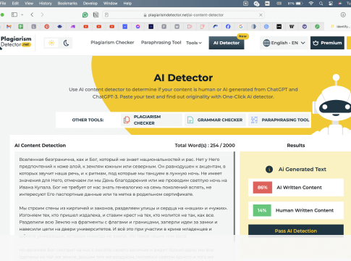Click the AI Detector nav button
This screenshot has width=351, height=261.
227,43
